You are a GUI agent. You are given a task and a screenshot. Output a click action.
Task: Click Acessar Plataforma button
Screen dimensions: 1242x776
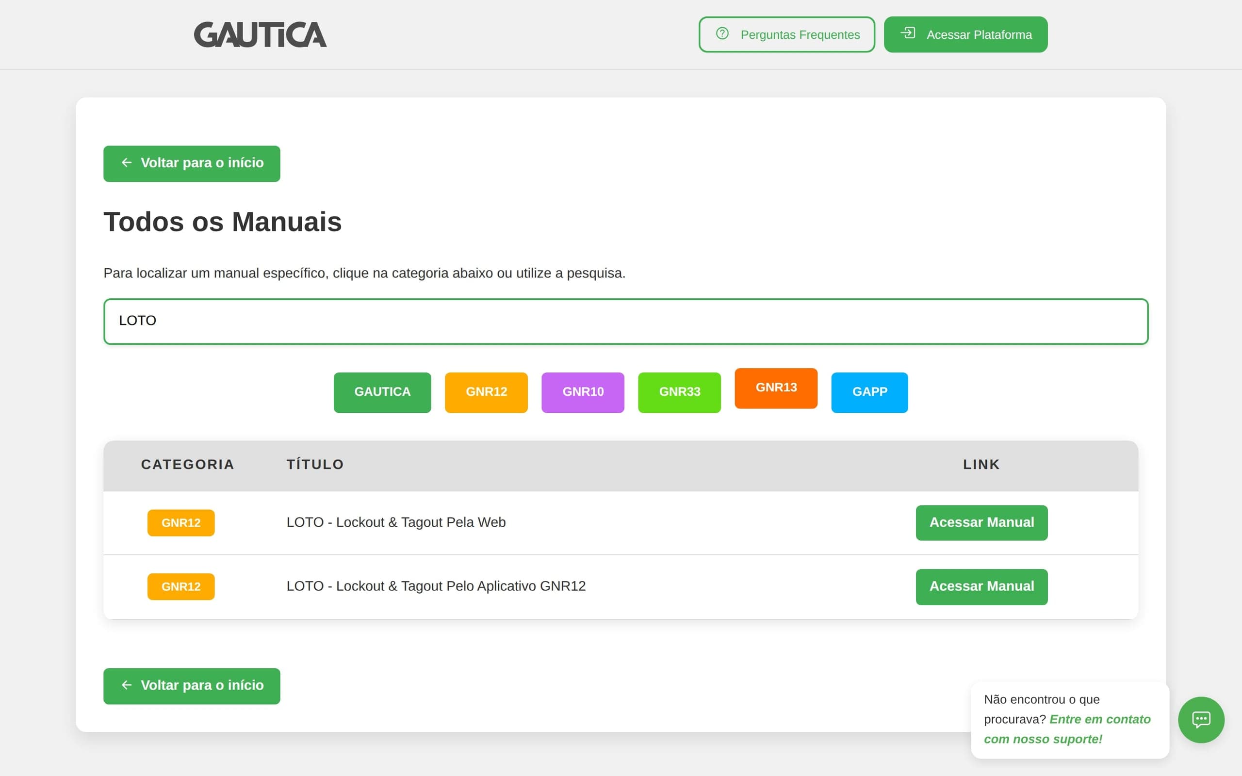tap(965, 34)
